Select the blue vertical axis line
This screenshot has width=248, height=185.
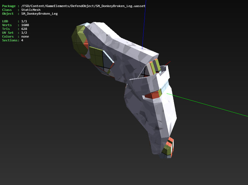point(144,24)
